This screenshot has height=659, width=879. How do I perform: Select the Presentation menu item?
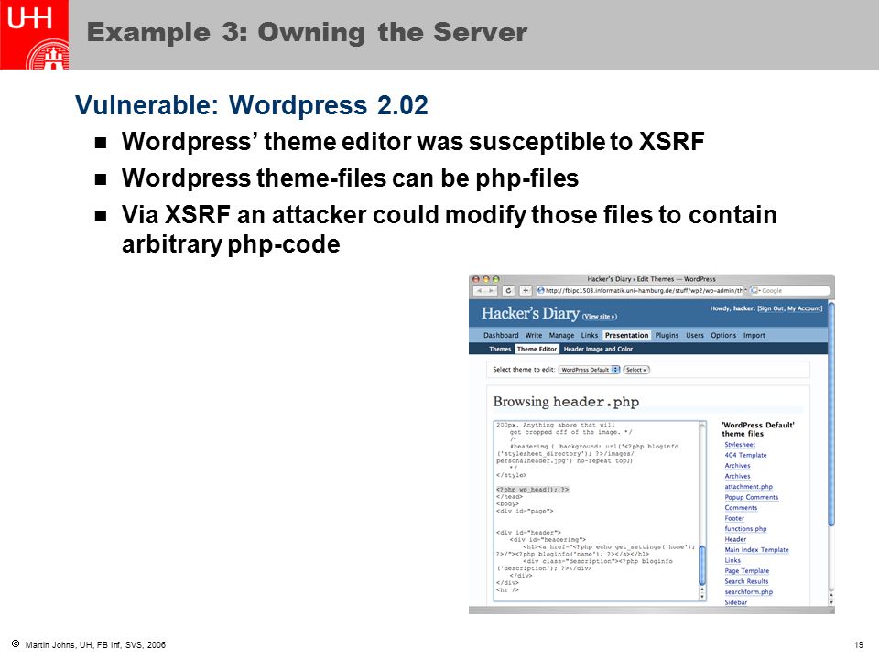coord(626,335)
